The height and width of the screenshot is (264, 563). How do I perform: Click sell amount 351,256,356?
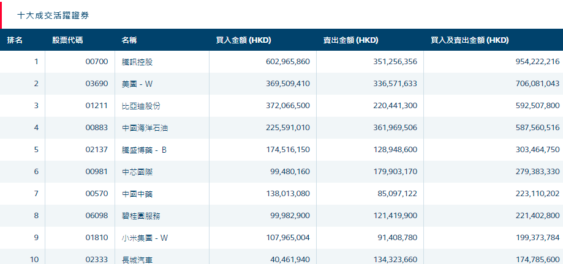pyautogui.click(x=395, y=62)
